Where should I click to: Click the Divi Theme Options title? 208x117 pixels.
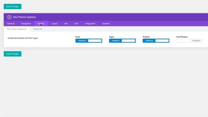(25, 17)
